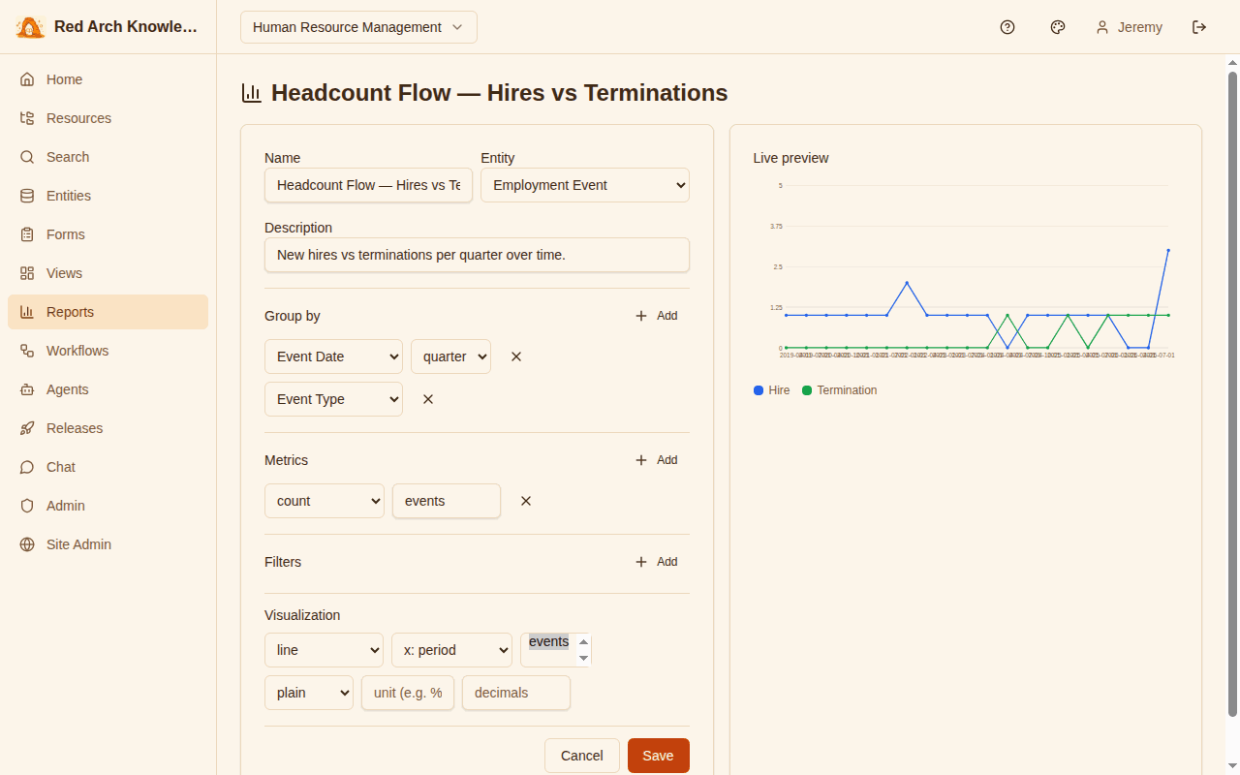Viewport: 1240px width, 775px height.
Task: Open the Event Type field dropdown
Action: [x=333, y=399]
